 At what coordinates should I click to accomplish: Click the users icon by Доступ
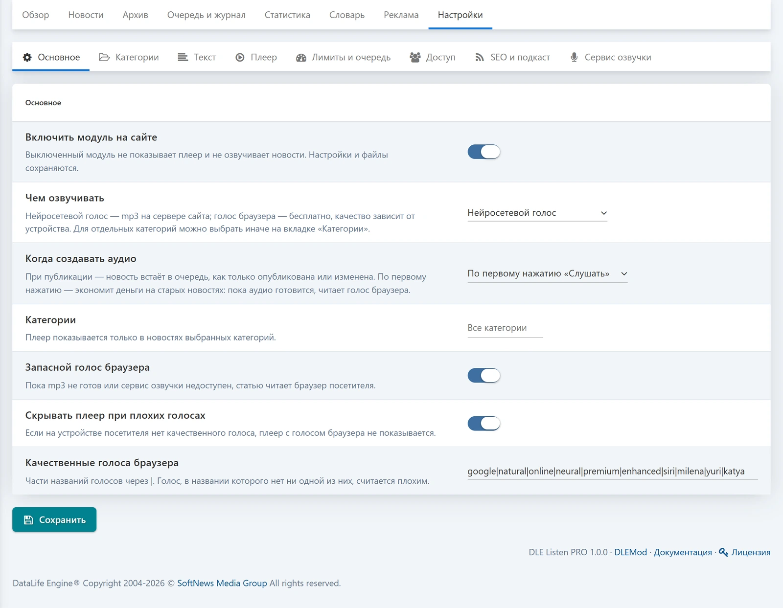point(415,57)
